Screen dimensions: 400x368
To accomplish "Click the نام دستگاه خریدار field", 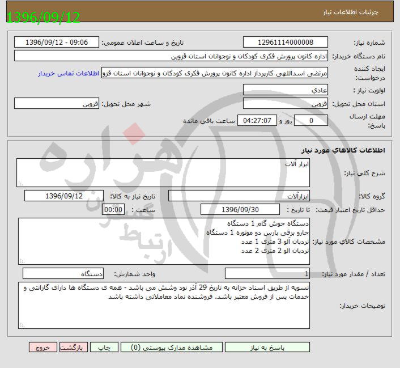I will tap(171, 56).
